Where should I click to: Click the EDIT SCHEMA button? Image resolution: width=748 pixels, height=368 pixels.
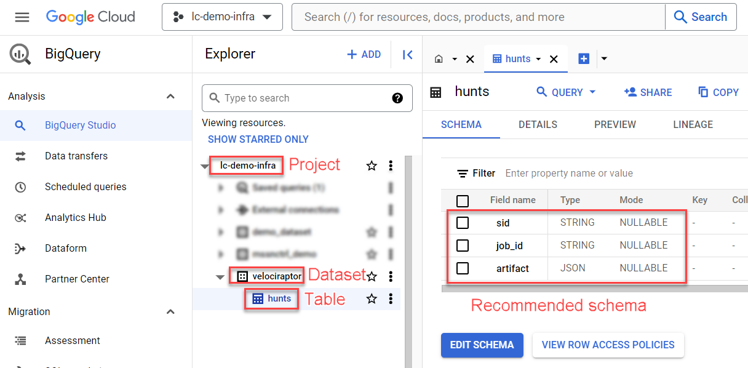pyautogui.click(x=482, y=345)
